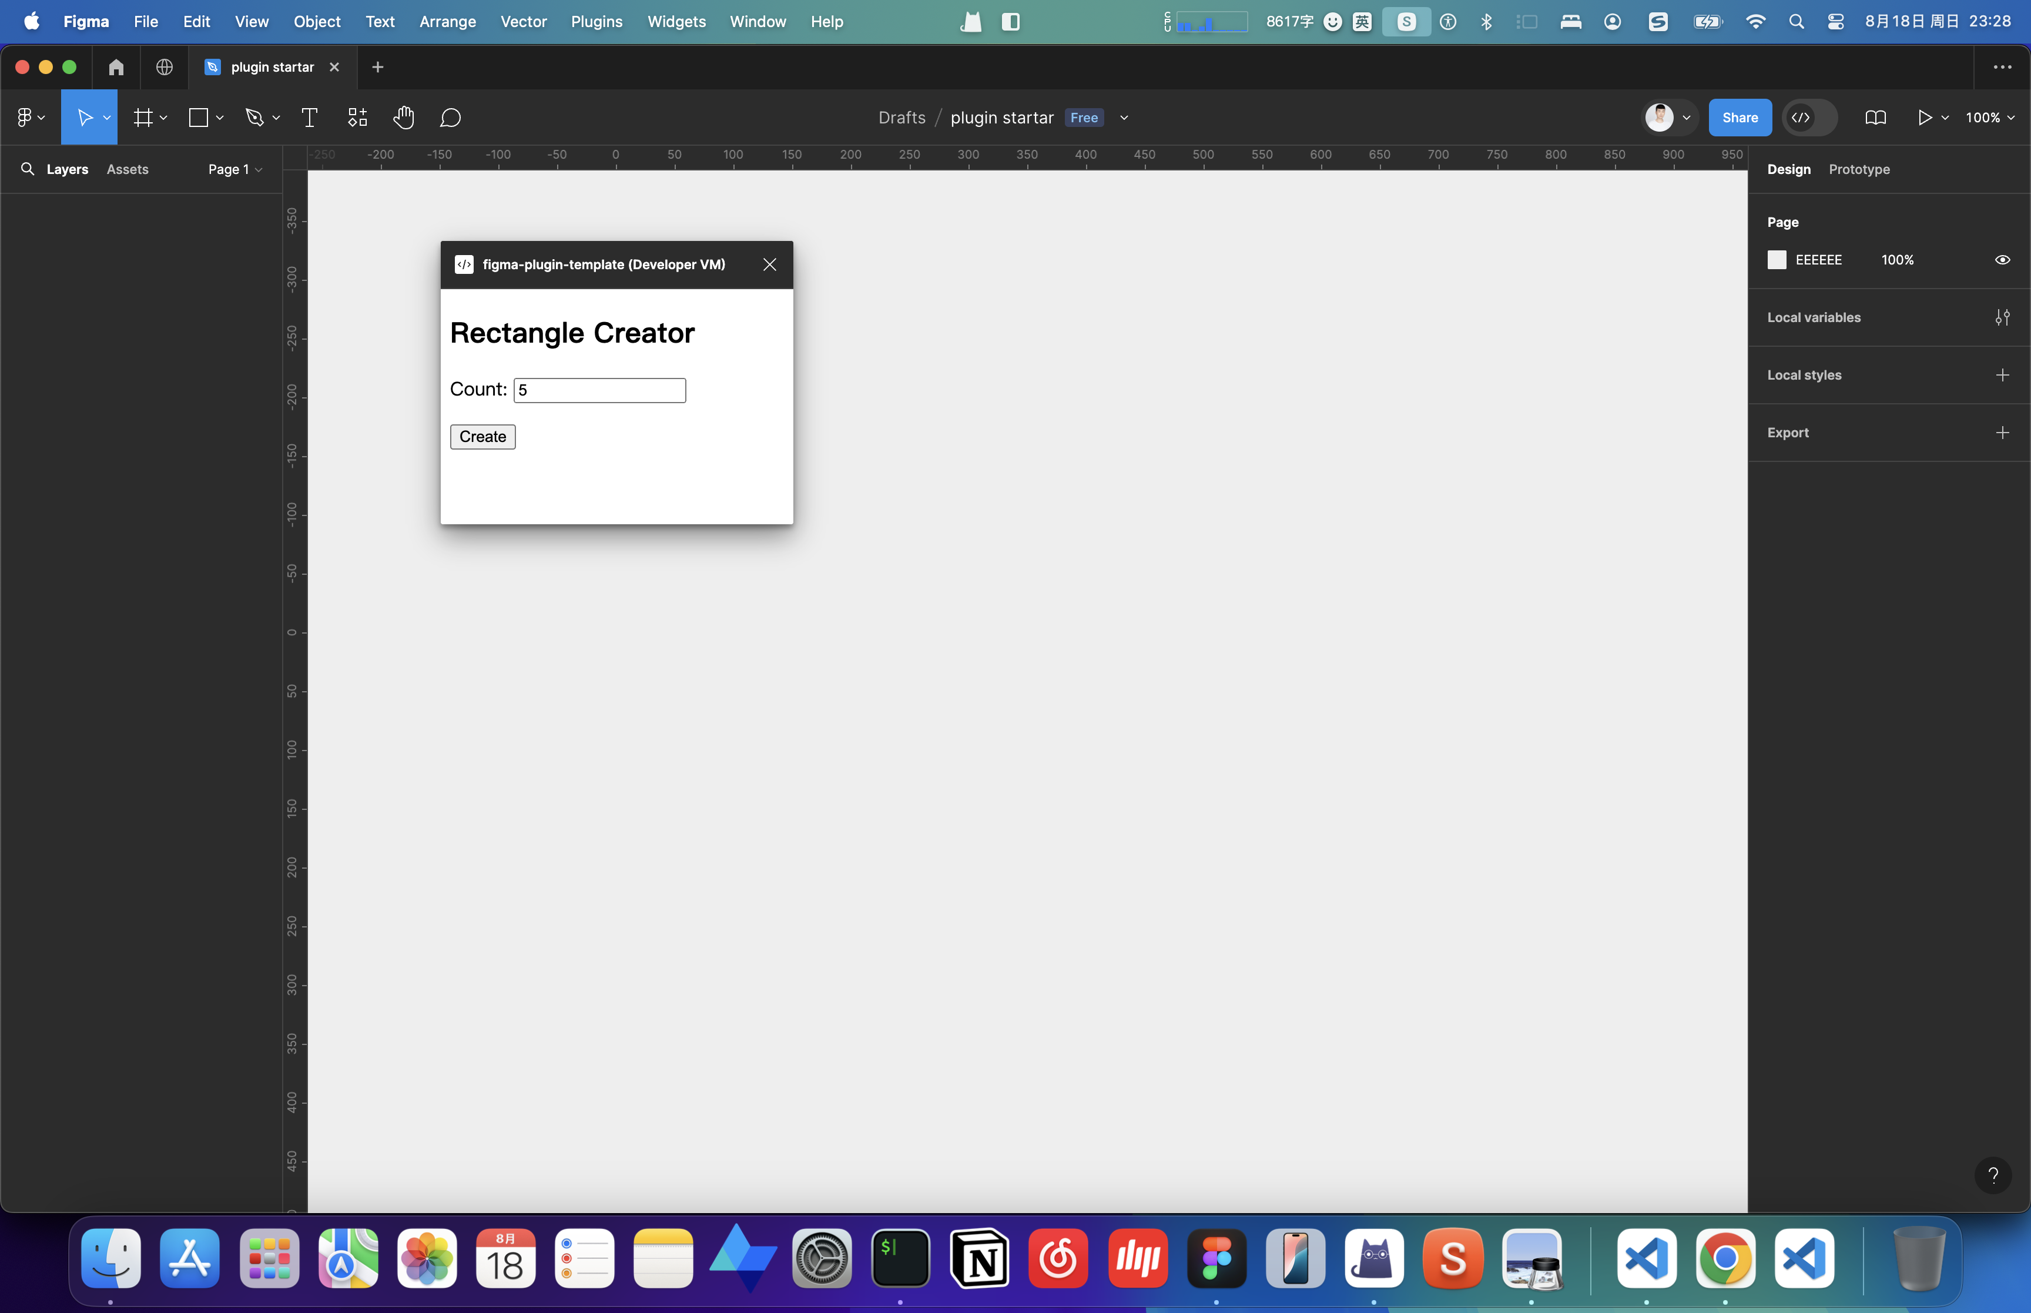Open the Libraries book icon
2031x1313 pixels.
point(1875,118)
